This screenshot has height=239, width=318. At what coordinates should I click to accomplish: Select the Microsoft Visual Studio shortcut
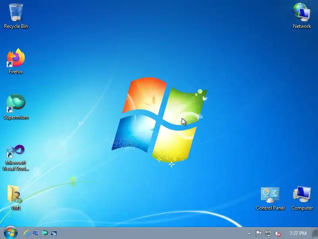click(16, 157)
